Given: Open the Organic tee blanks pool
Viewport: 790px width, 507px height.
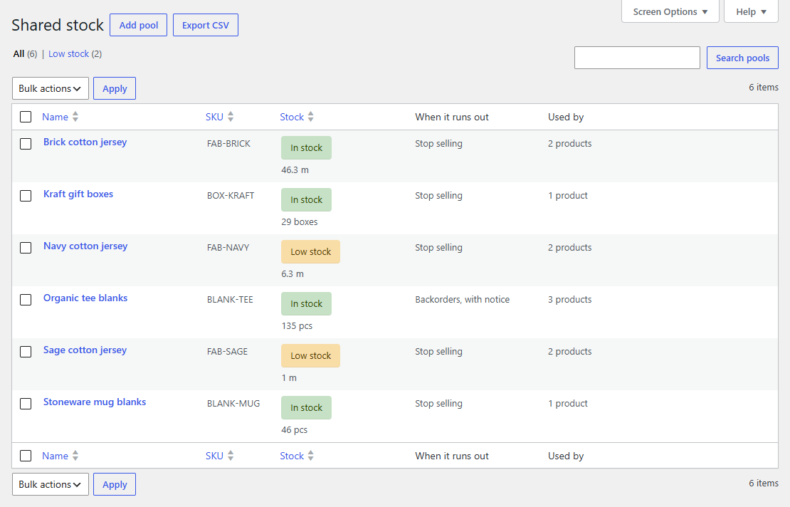Looking at the screenshot, I should 85,298.
